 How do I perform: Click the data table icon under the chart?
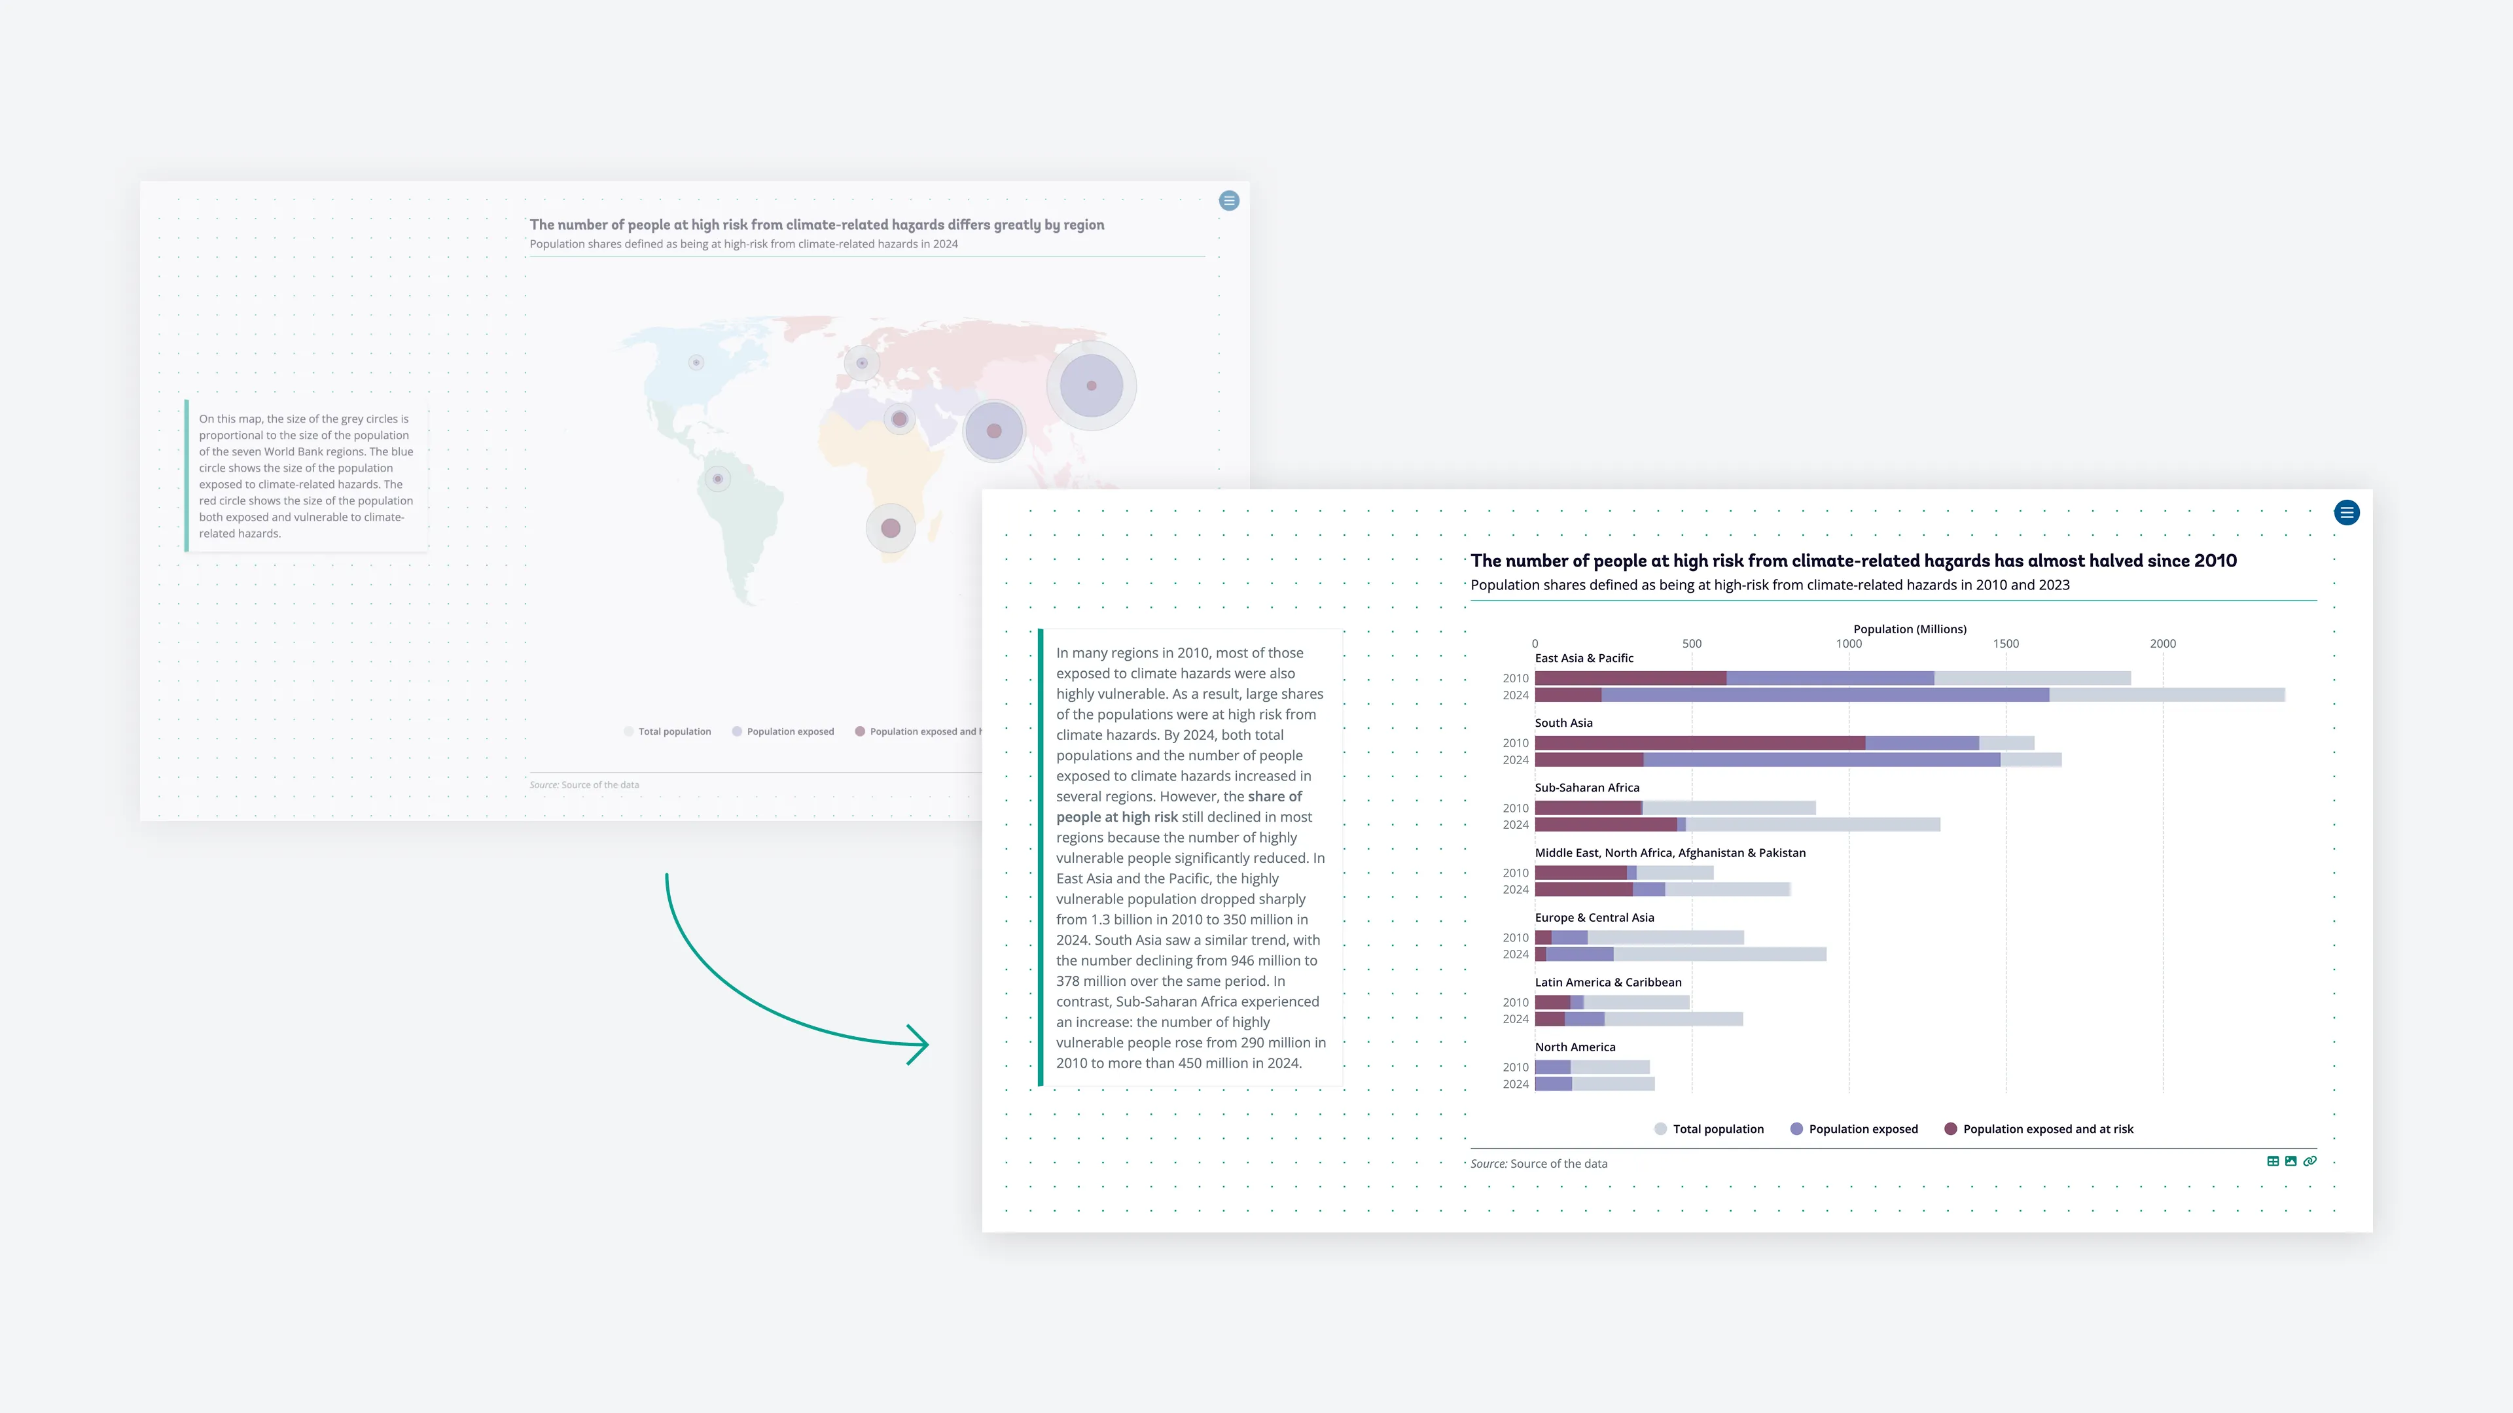pyautogui.click(x=2273, y=1161)
